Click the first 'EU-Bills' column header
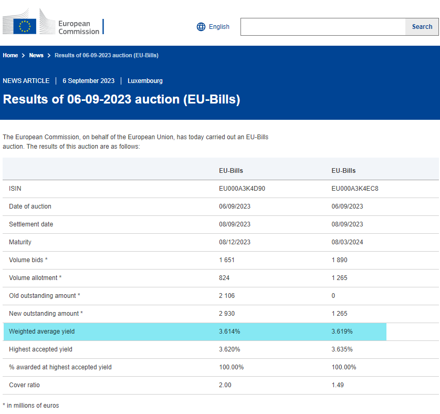The width and height of the screenshot is (440, 414). (x=231, y=171)
